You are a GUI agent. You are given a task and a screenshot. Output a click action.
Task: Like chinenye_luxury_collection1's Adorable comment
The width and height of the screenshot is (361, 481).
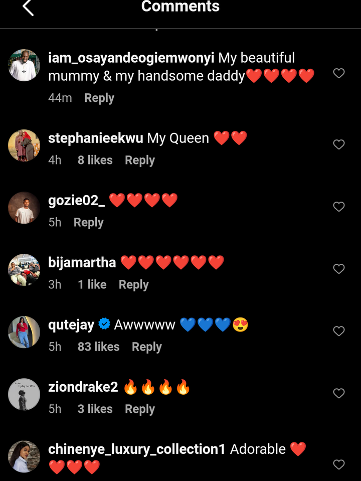tap(339, 465)
